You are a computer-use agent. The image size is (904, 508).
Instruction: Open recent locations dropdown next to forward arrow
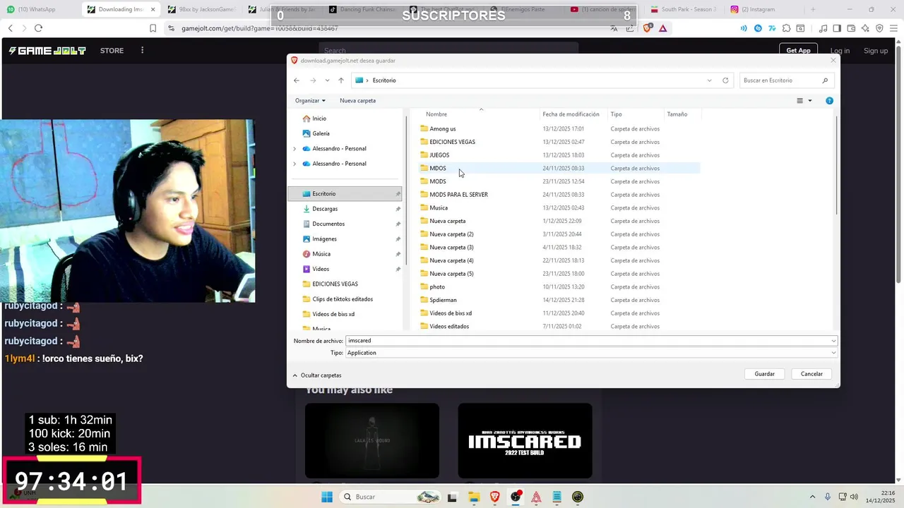coord(327,80)
